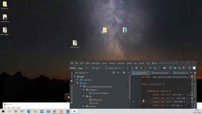The width and height of the screenshot is (202, 114).
Task: Open the Camera app from taskbar
Action: click(x=48, y=111)
